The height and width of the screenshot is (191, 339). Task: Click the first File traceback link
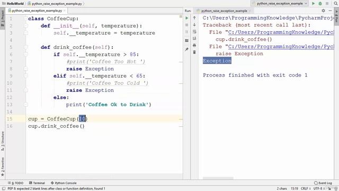[281, 32]
